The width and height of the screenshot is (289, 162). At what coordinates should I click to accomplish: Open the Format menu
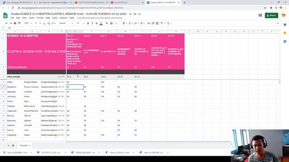point(40,18)
